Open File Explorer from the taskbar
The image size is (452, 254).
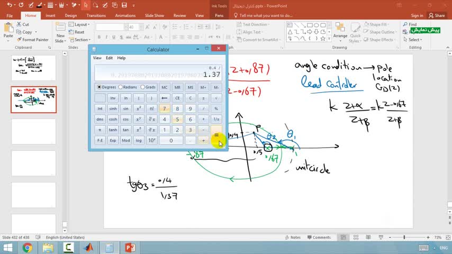click(x=48, y=248)
